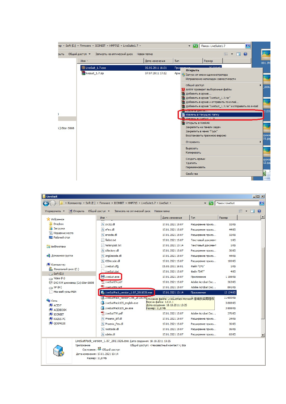Click filelst.txt file icon
Screen dimensions: 286x404
[103, 240]
